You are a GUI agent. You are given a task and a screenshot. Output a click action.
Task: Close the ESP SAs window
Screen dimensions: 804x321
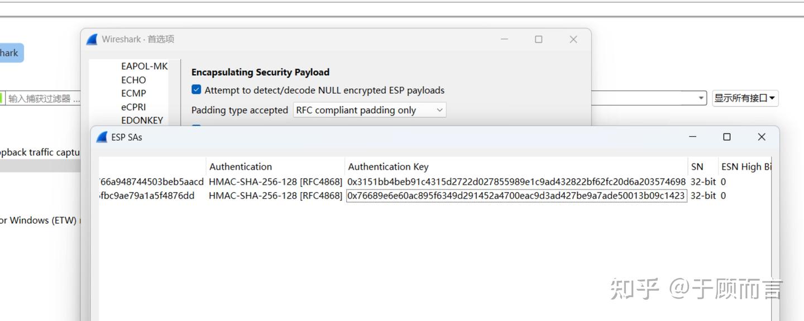[x=761, y=137]
